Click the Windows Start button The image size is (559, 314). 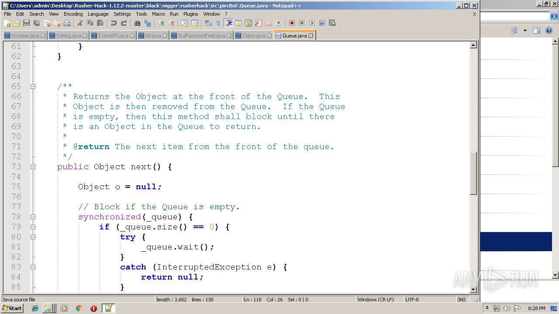[12, 308]
